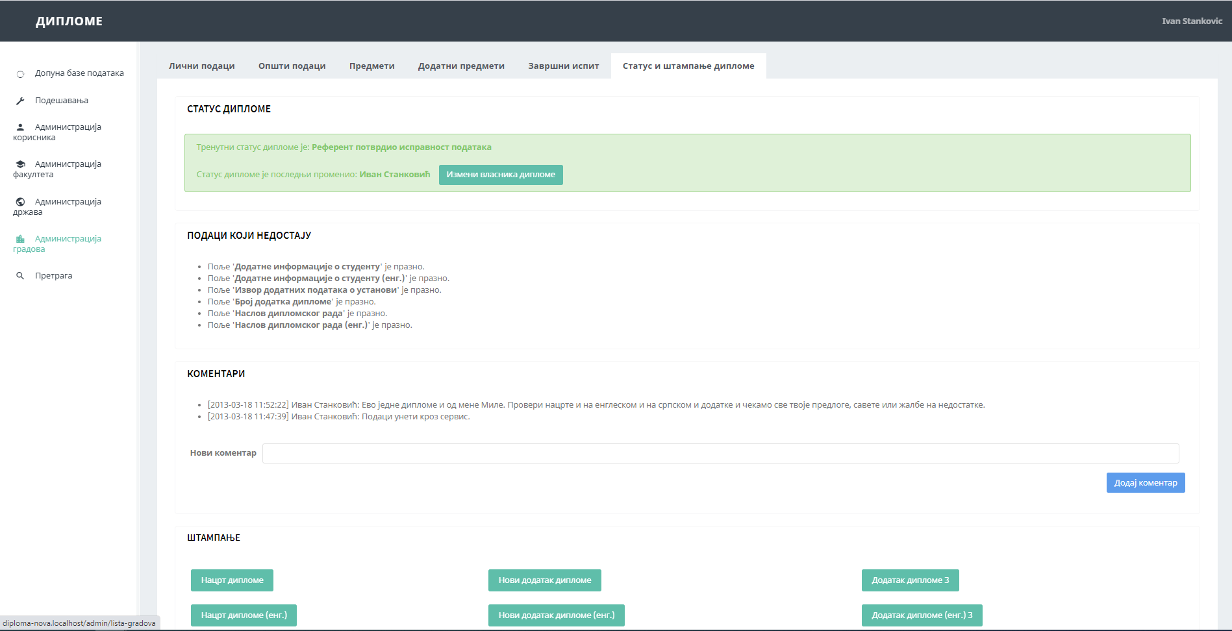Open the Додатни предмети tab
The image size is (1232, 631).
click(x=461, y=66)
